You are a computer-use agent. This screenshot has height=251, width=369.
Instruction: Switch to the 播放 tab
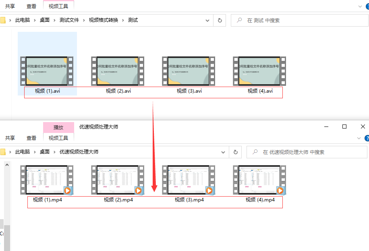(x=58, y=127)
